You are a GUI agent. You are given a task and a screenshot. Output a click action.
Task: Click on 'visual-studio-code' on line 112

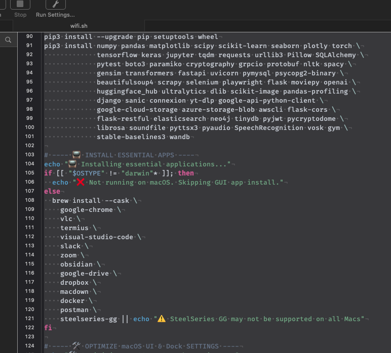pyautogui.click(x=97, y=237)
